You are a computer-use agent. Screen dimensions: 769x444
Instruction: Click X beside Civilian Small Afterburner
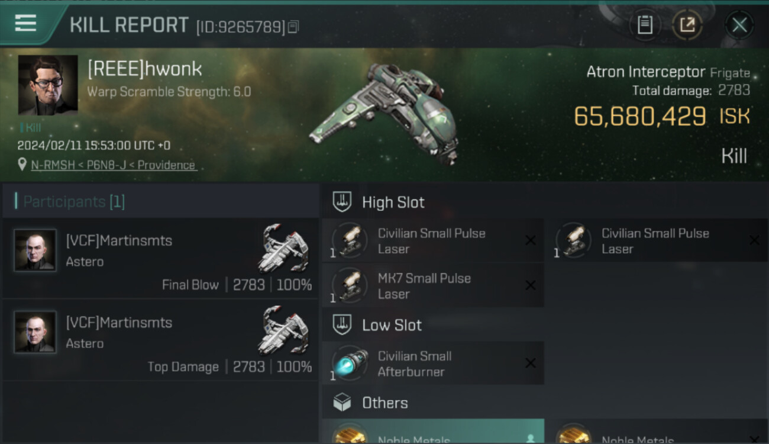coord(531,363)
